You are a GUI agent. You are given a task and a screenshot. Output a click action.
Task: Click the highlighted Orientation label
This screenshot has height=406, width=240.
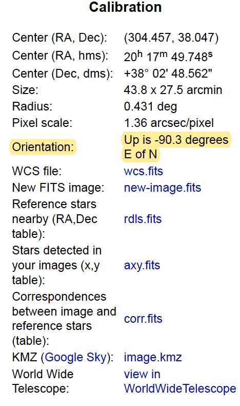click(43, 147)
